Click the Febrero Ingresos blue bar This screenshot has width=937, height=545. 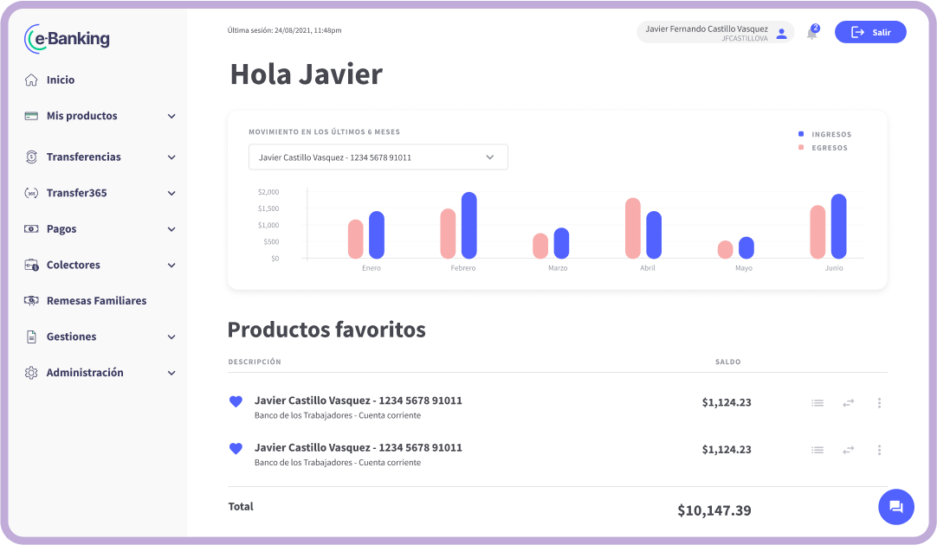point(468,225)
